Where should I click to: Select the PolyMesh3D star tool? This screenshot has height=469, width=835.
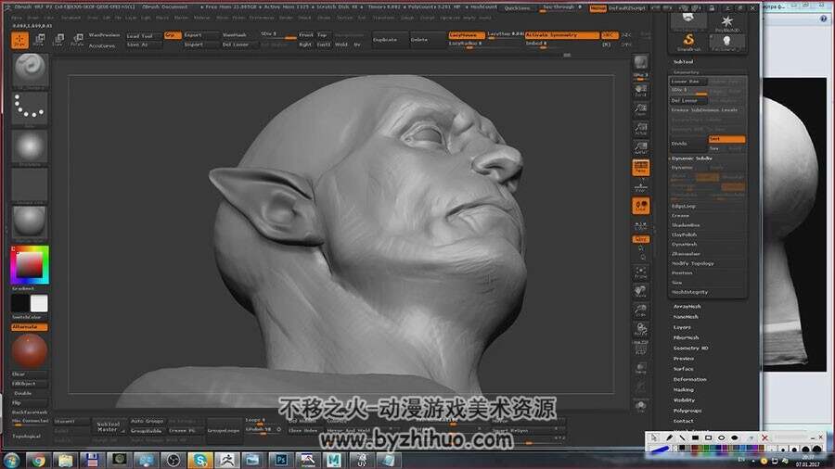coord(726,23)
